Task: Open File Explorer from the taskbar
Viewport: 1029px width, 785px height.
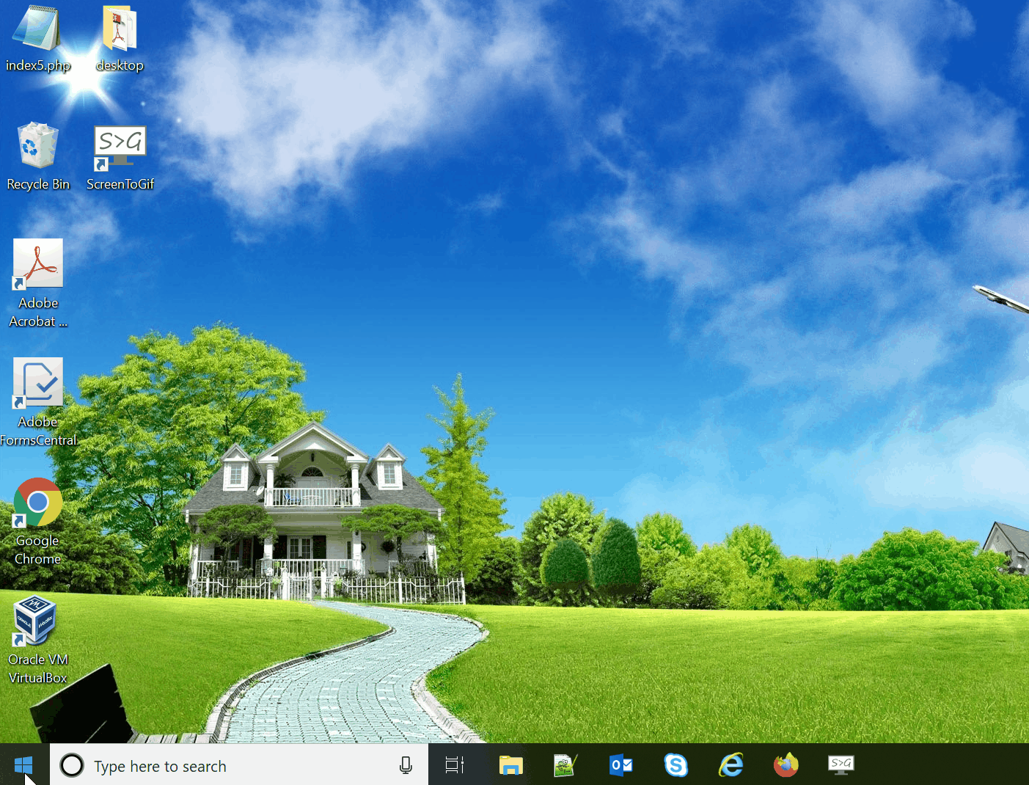Action: 510,765
